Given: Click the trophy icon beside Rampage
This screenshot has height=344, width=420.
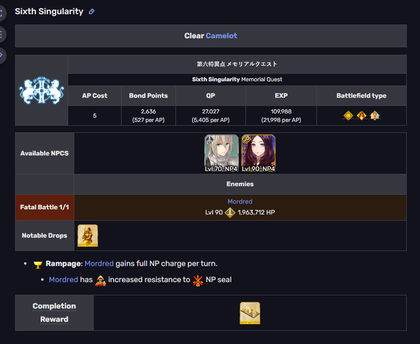Looking at the screenshot, I should click(38, 265).
